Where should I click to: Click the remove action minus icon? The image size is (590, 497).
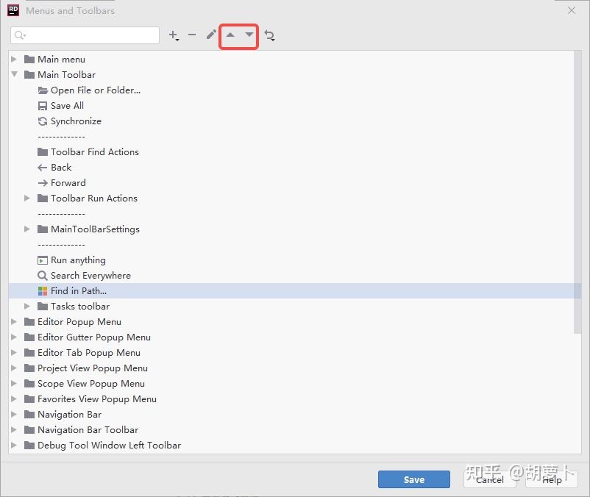[192, 35]
